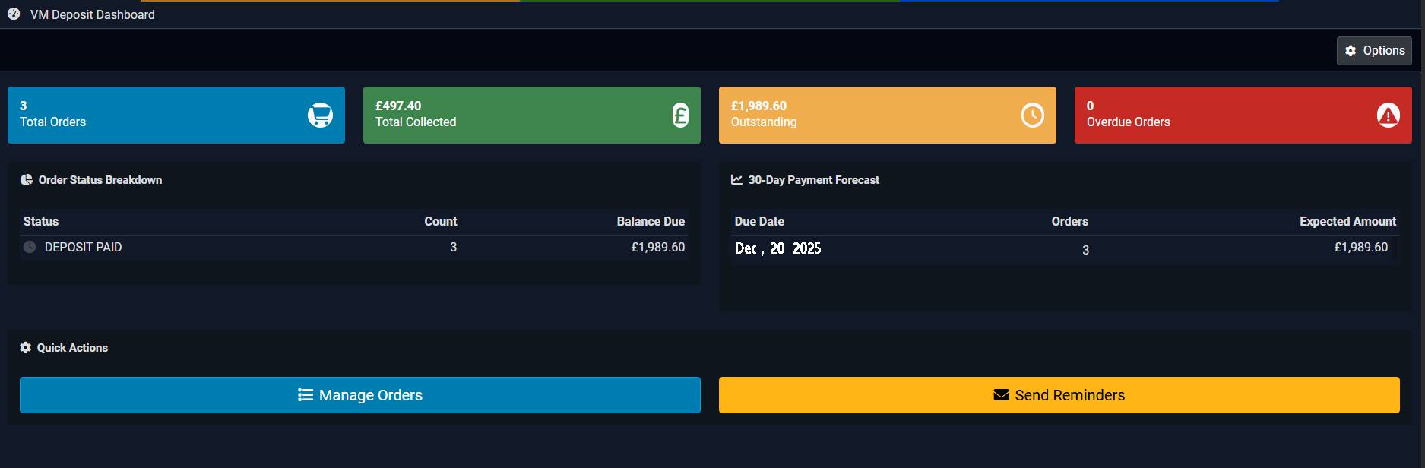Viewport: 1425px width, 468px height.
Task: Click the Orders column header in forecast
Action: (1070, 221)
